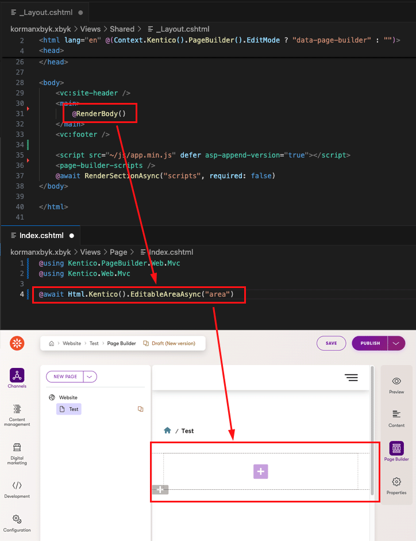Expand the Publish dropdown arrow
Image resolution: width=416 pixels, height=541 pixels.
(396, 343)
